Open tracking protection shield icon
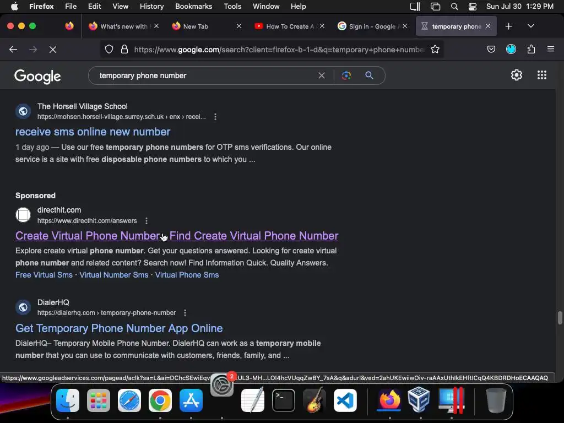 click(x=109, y=49)
